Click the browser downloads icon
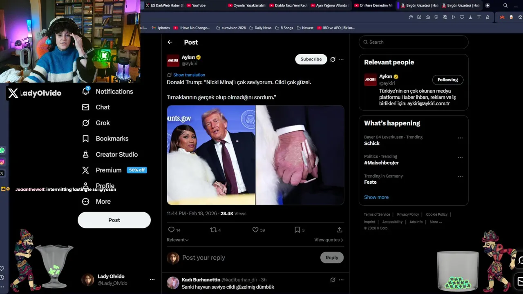The width and height of the screenshot is (523, 294). tap(470, 17)
